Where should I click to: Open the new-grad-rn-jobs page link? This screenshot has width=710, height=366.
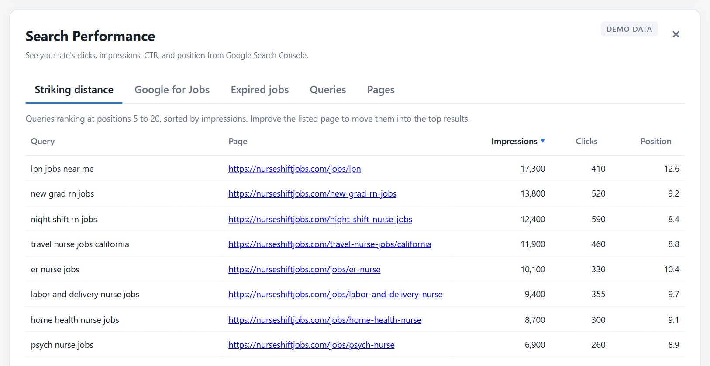[x=313, y=193]
